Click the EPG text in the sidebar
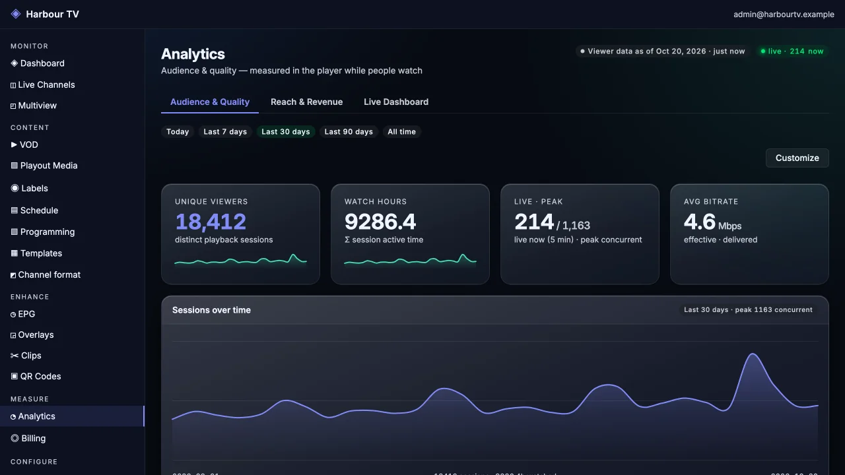 (x=26, y=314)
